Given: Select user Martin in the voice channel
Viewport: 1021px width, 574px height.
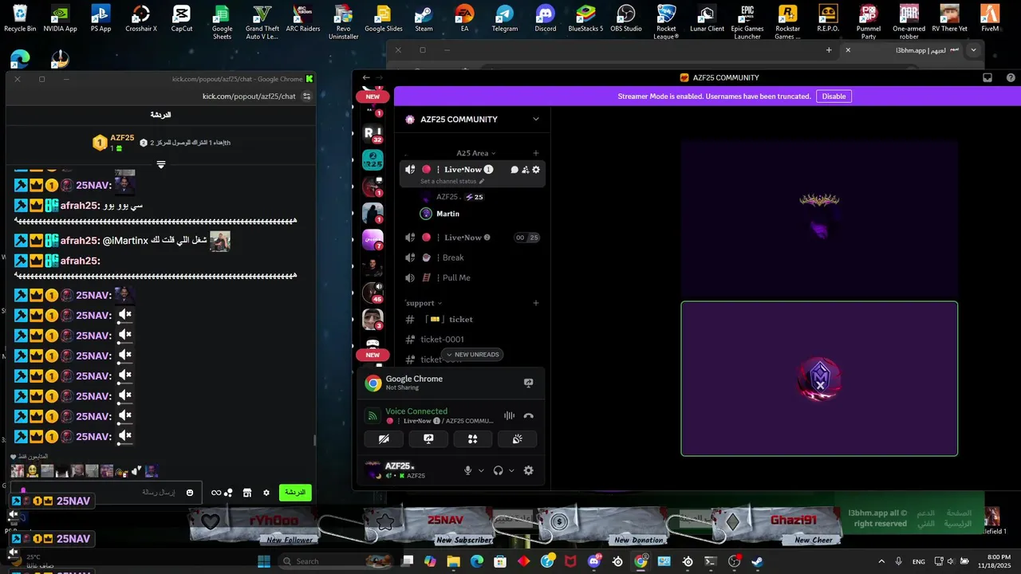Looking at the screenshot, I should [448, 214].
